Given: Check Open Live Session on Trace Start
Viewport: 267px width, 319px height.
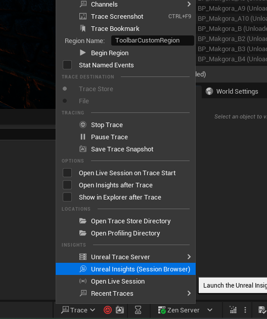Looking at the screenshot, I should (x=67, y=173).
